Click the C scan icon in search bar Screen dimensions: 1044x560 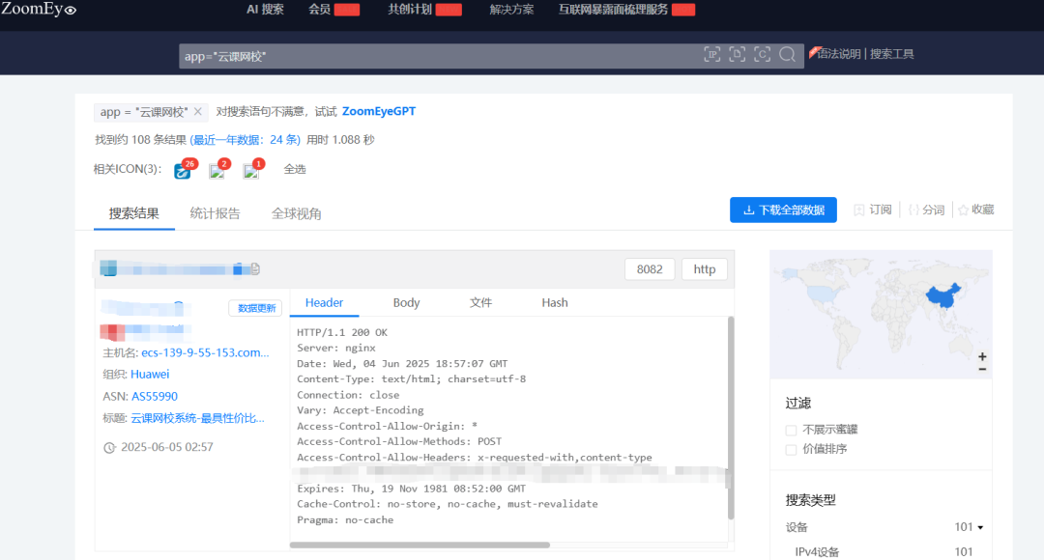click(763, 54)
